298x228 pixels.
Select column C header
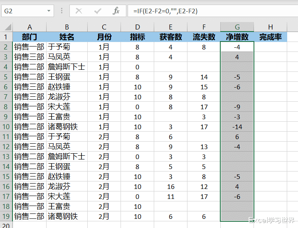point(104,27)
